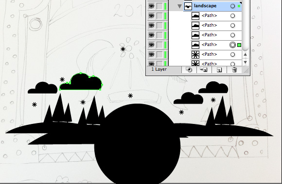Click the Create New Sublayer icon

coord(204,70)
